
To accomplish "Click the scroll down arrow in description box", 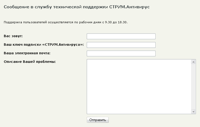I will 193,111.
